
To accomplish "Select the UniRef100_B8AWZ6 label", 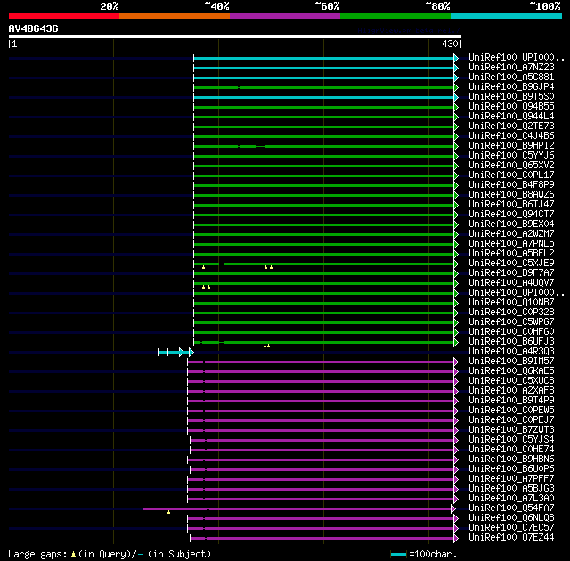I will coord(511,195).
